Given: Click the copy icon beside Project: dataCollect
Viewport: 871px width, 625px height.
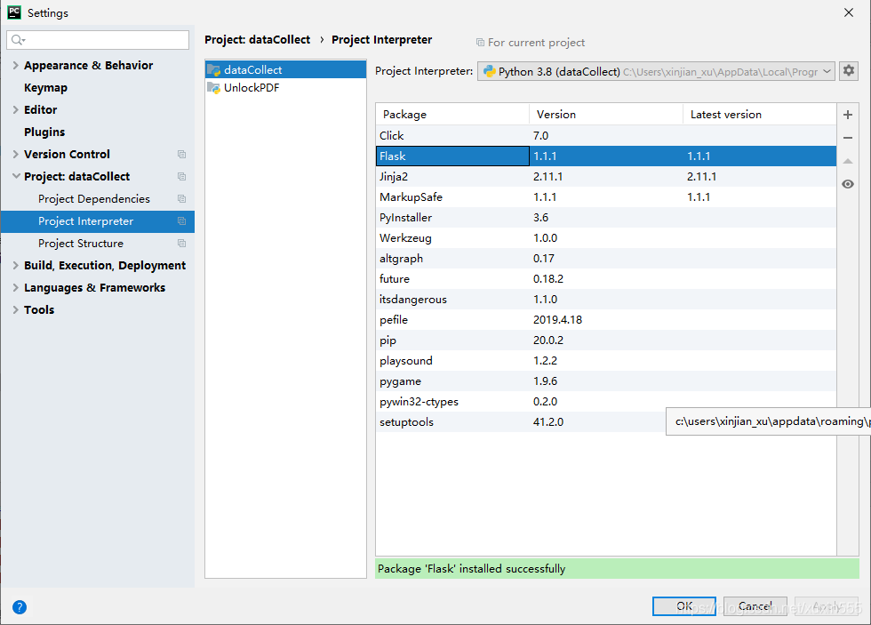Looking at the screenshot, I should 181,177.
